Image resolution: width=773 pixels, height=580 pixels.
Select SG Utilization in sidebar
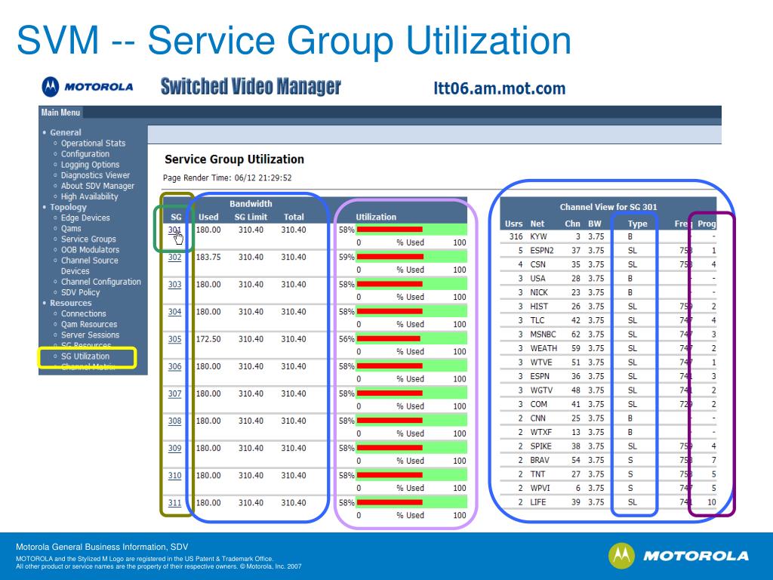click(85, 356)
